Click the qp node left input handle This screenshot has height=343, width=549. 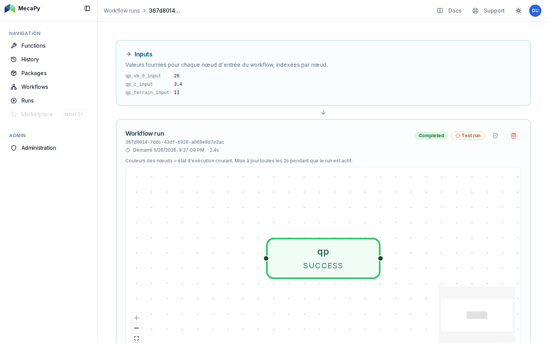click(x=266, y=258)
